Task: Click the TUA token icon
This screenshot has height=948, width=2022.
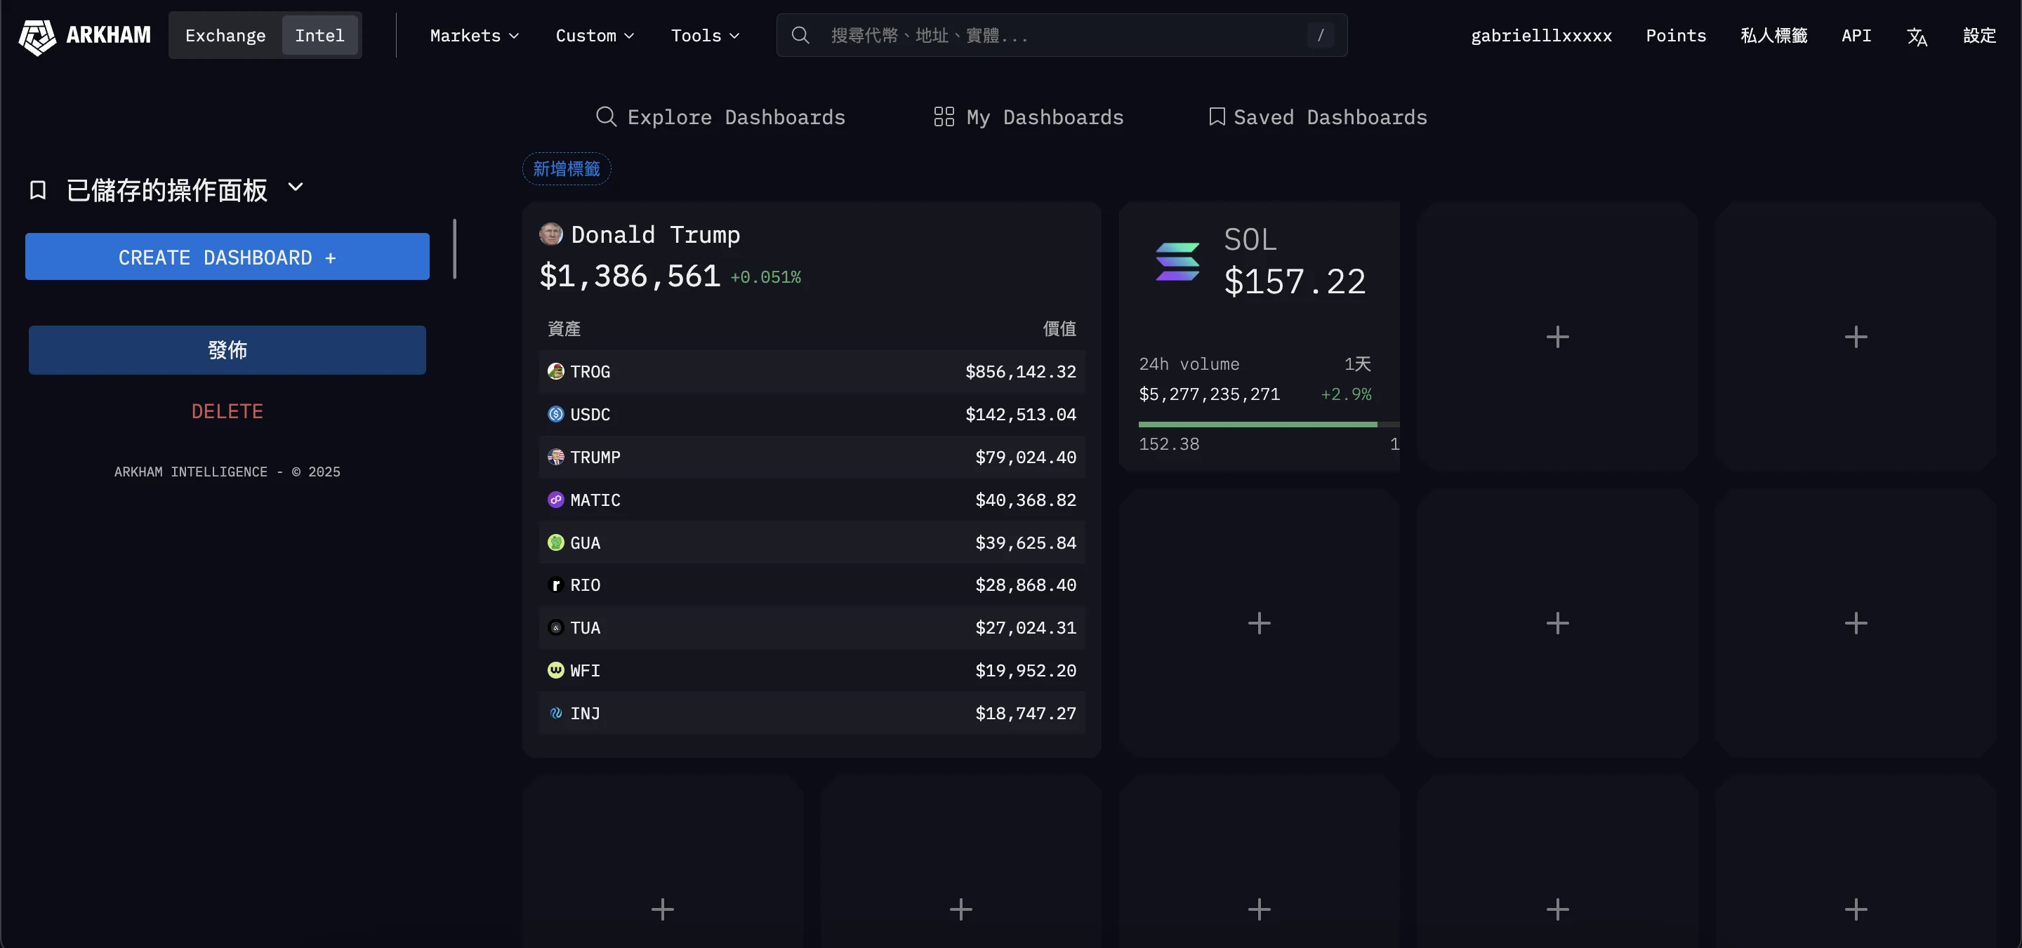Action: click(556, 628)
